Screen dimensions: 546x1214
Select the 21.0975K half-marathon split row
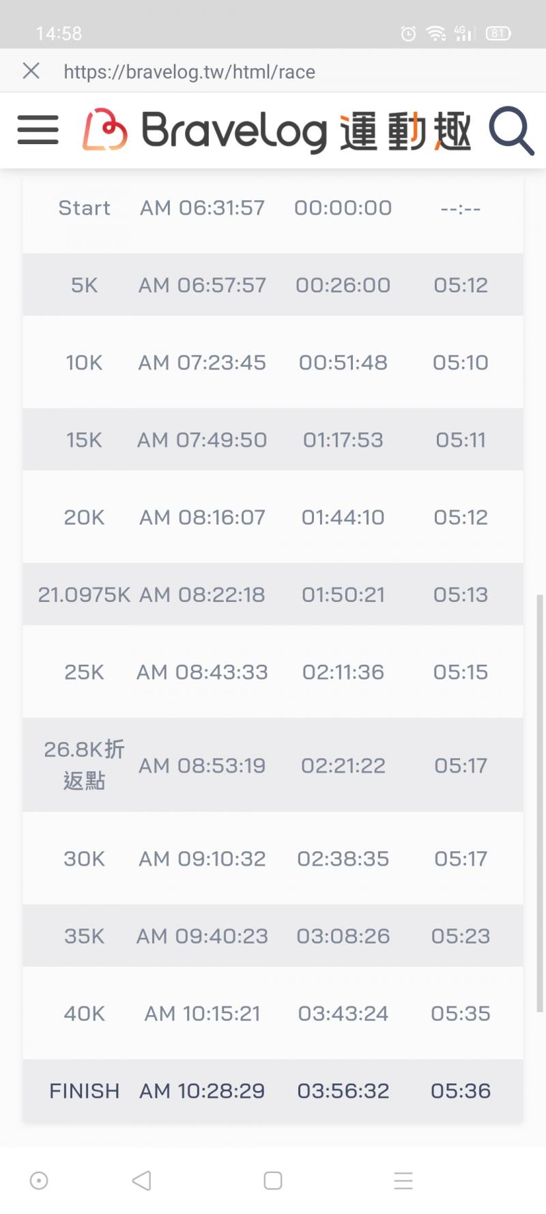pyautogui.click(x=273, y=594)
